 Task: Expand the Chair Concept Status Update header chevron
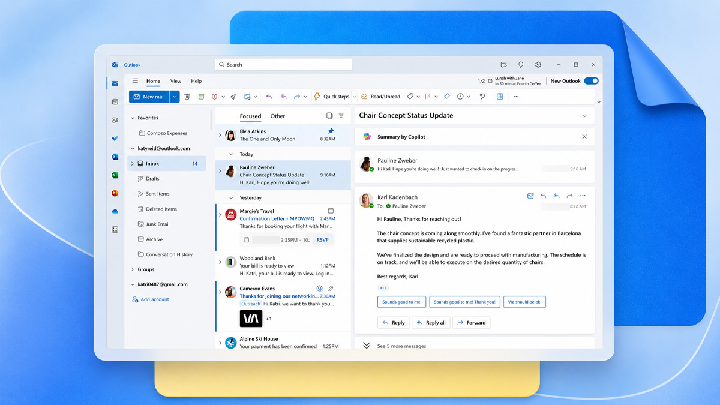584,116
